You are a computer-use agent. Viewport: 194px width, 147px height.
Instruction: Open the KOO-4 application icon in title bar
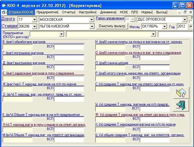pyautogui.click(x=4, y=5)
